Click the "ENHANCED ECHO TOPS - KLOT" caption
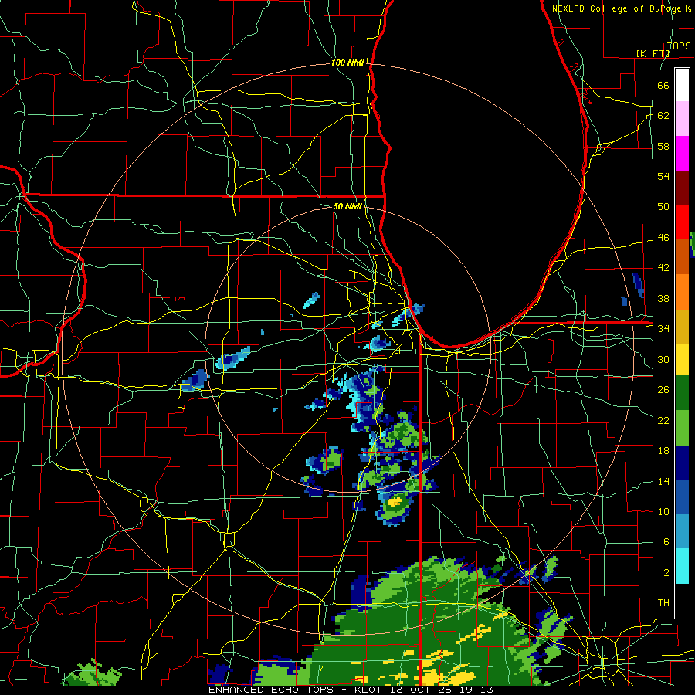This screenshot has width=695, height=695. click(296, 690)
